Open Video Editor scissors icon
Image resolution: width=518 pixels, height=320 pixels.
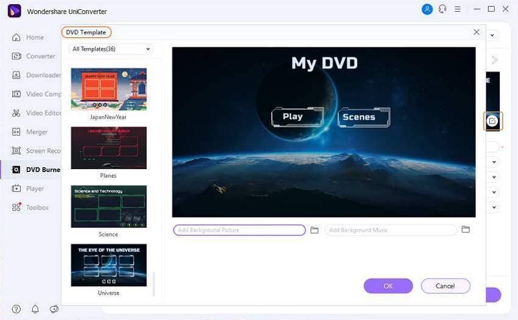pyautogui.click(x=16, y=113)
